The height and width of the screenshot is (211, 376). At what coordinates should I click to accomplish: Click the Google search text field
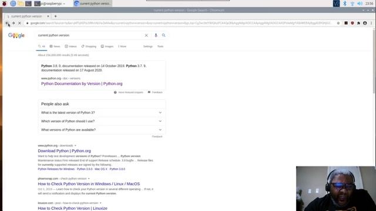[90, 35]
